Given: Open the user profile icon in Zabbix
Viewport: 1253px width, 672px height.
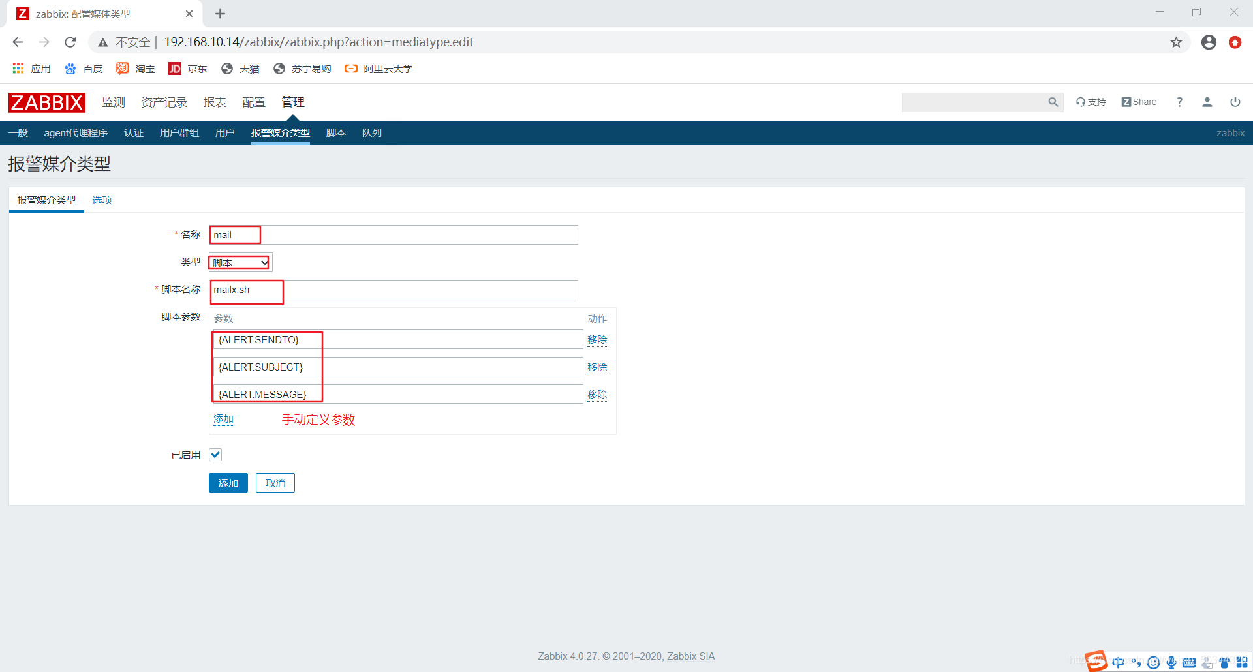Looking at the screenshot, I should coord(1207,102).
